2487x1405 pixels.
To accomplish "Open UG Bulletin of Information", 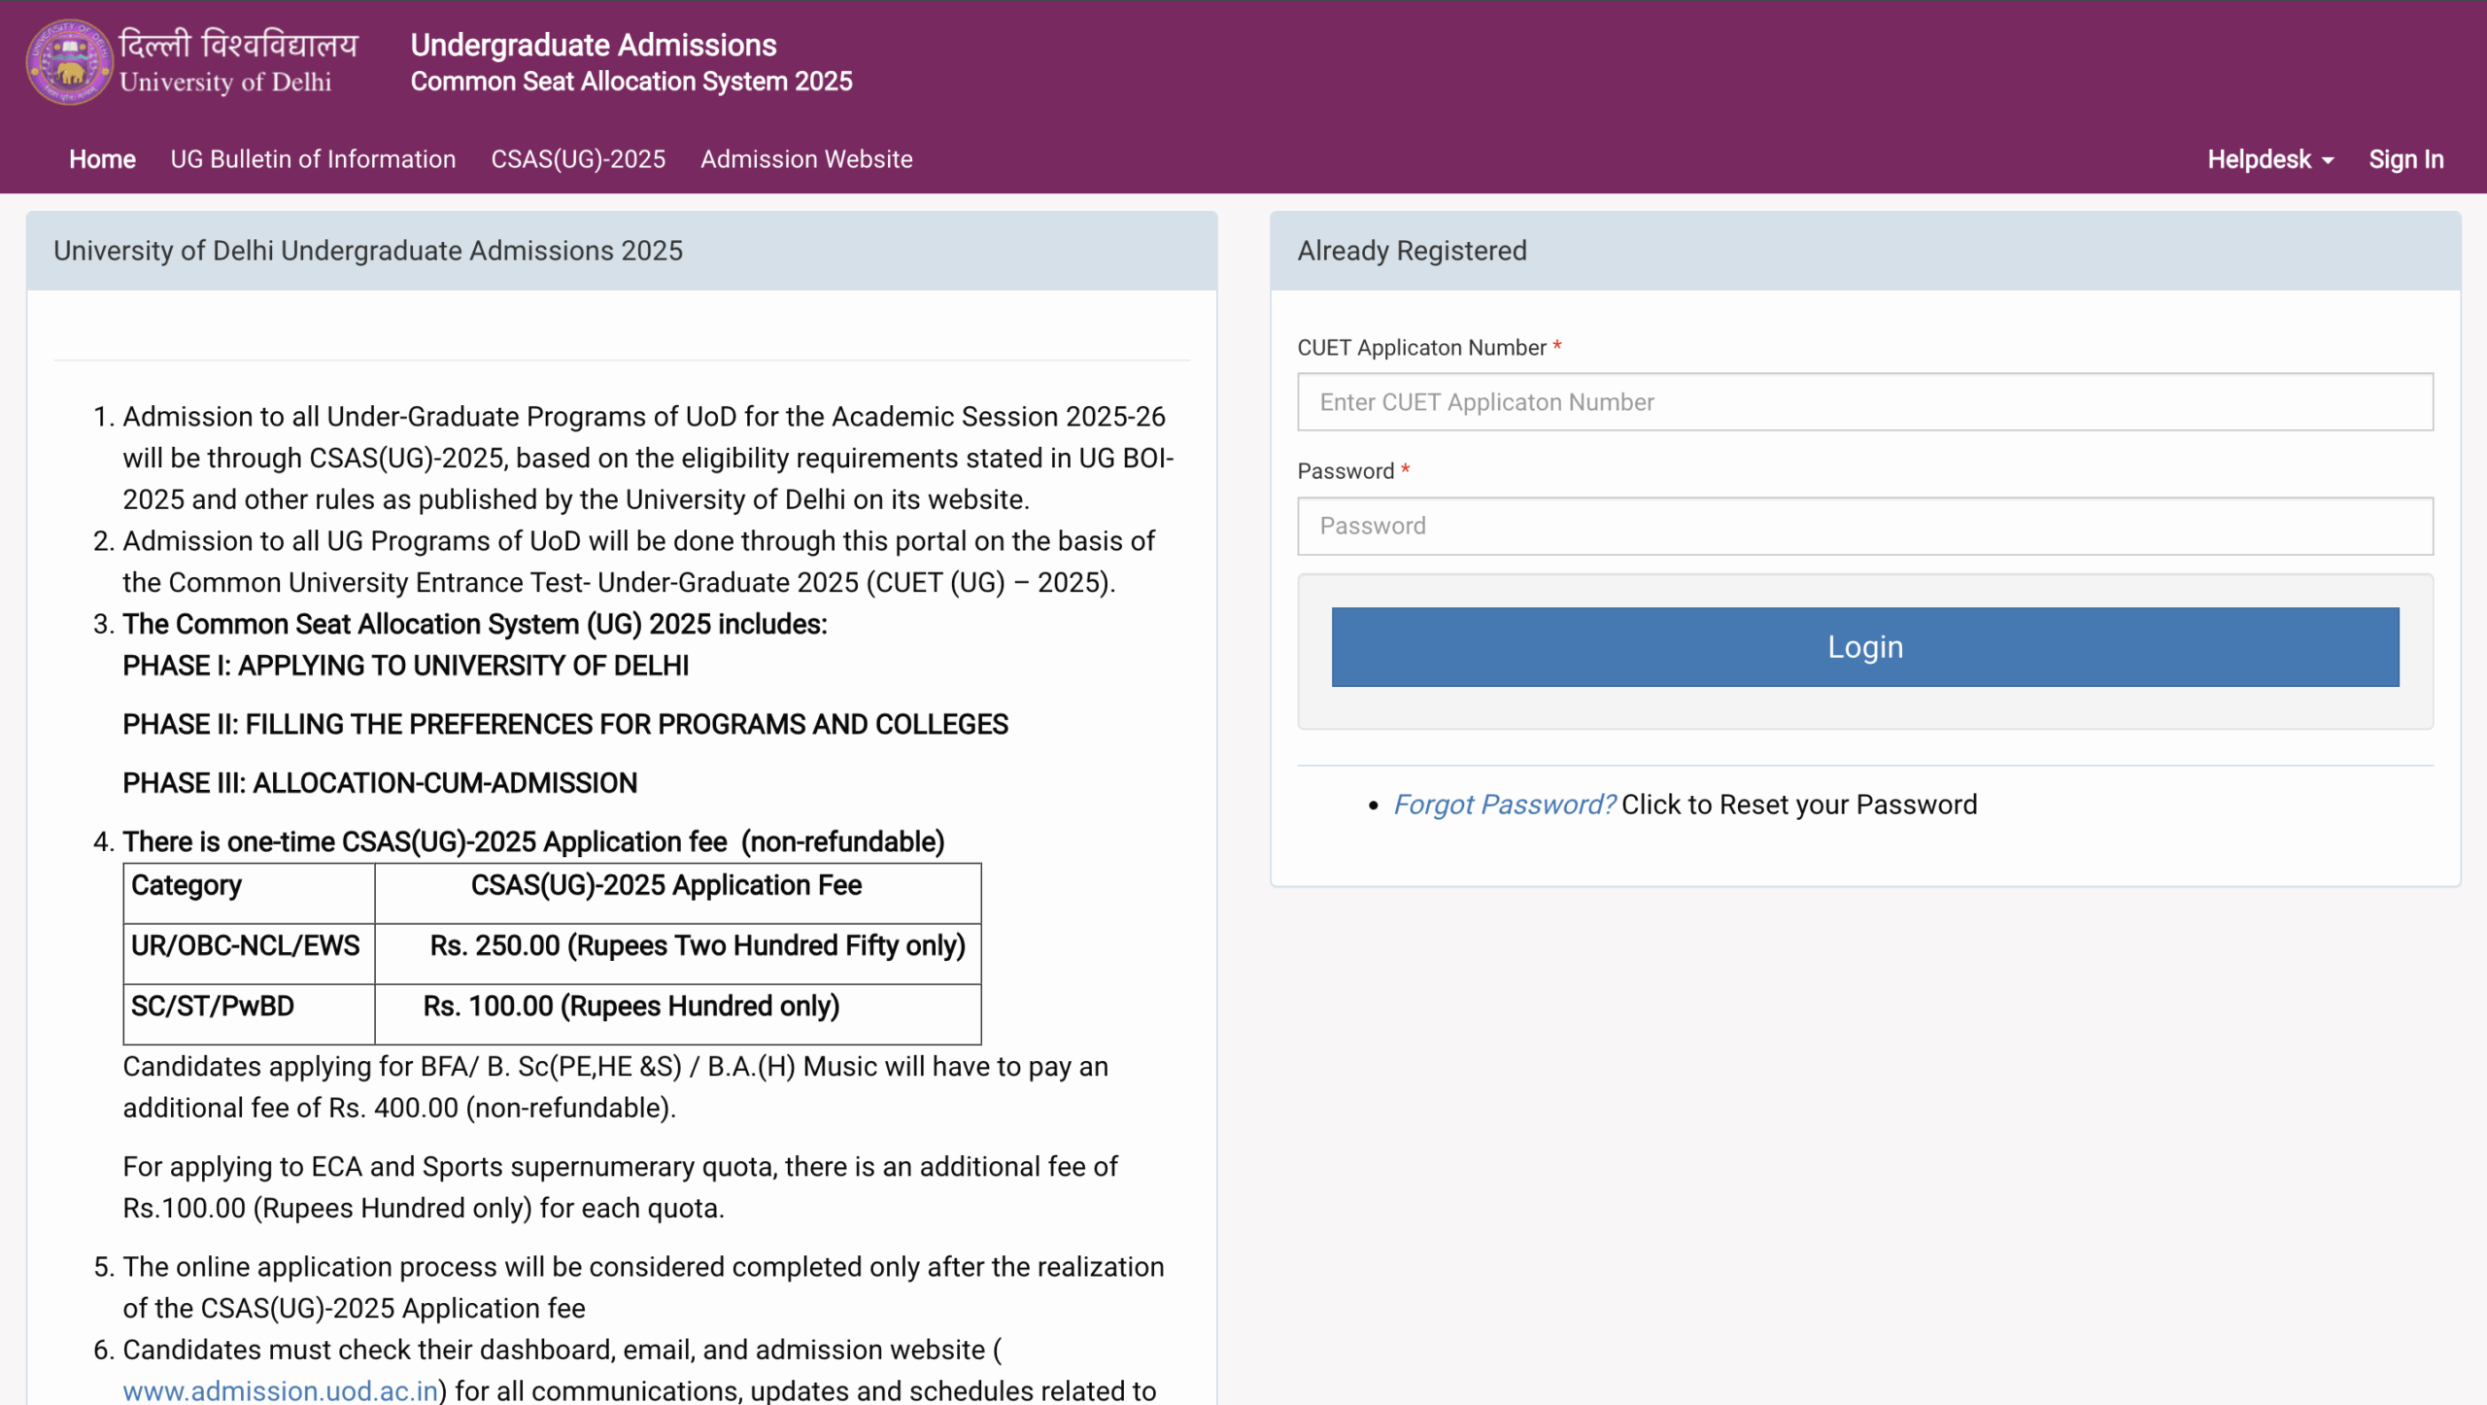I will coord(313,159).
